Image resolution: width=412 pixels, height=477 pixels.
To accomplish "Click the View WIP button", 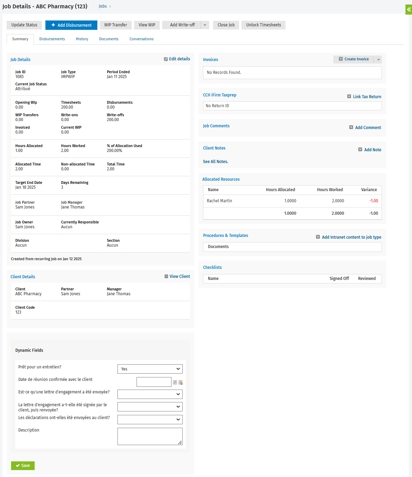I will pyautogui.click(x=147, y=25).
